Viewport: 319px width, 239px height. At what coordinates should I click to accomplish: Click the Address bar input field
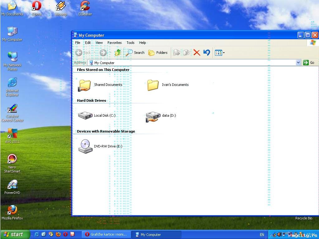193,63
